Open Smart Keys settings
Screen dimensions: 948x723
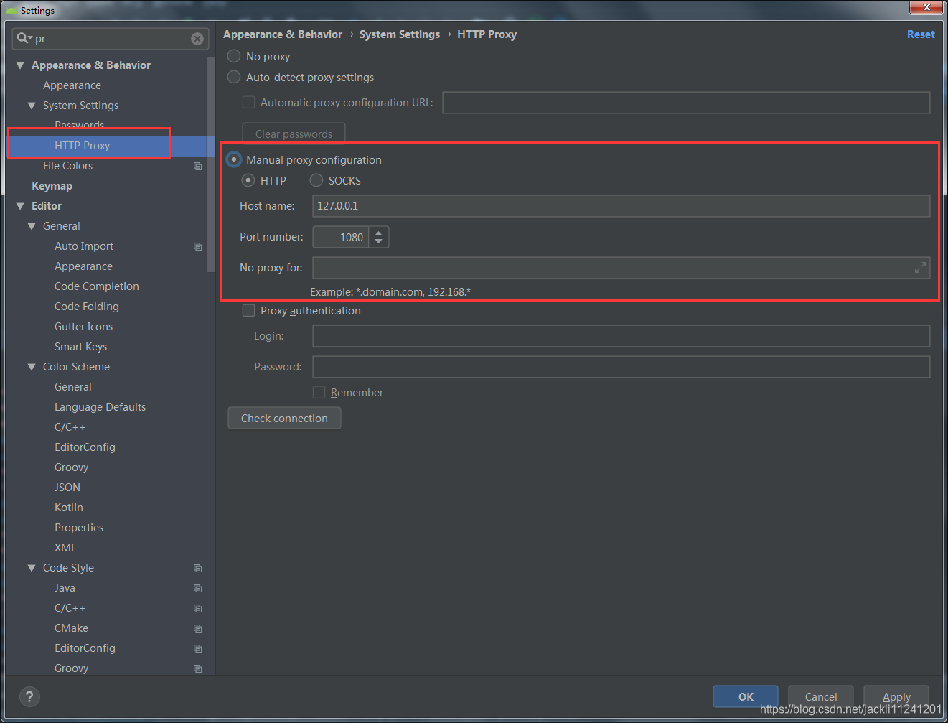tap(80, 347)
